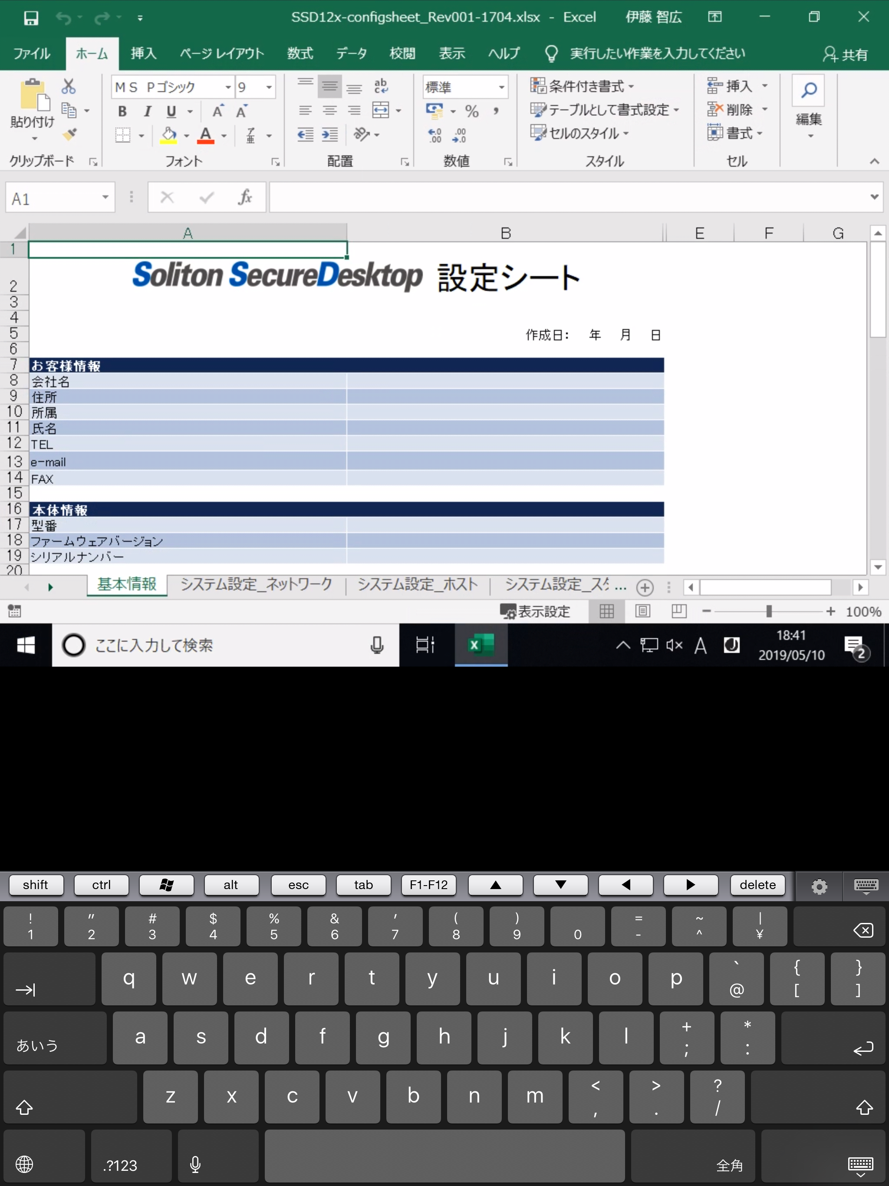Expand the Name Box dropdown arrow
The image size is (889, 1186).
coord(105,198)
